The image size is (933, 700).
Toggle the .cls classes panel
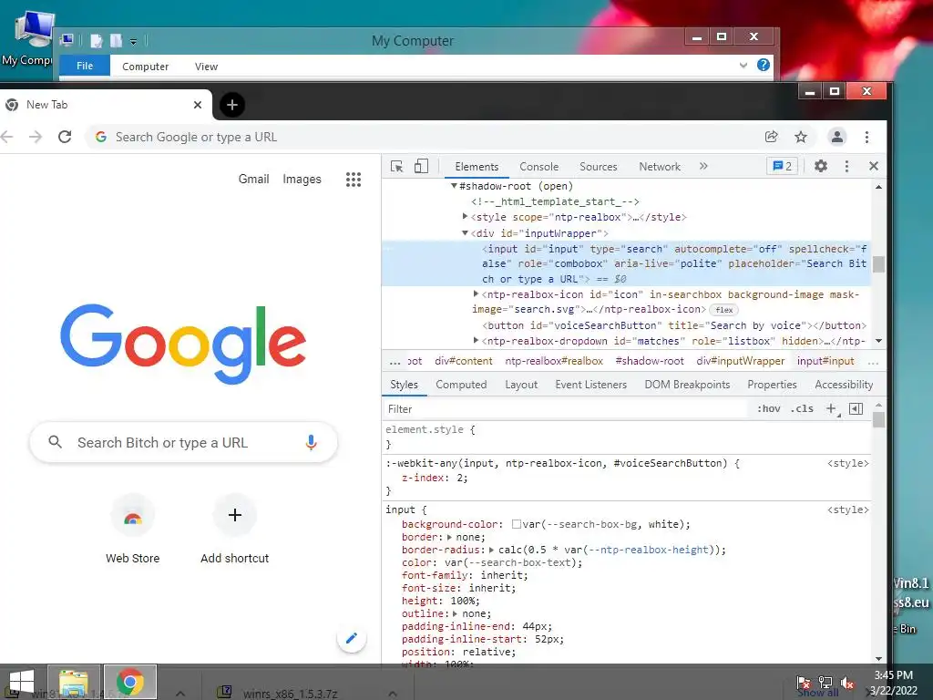[802, 408]
